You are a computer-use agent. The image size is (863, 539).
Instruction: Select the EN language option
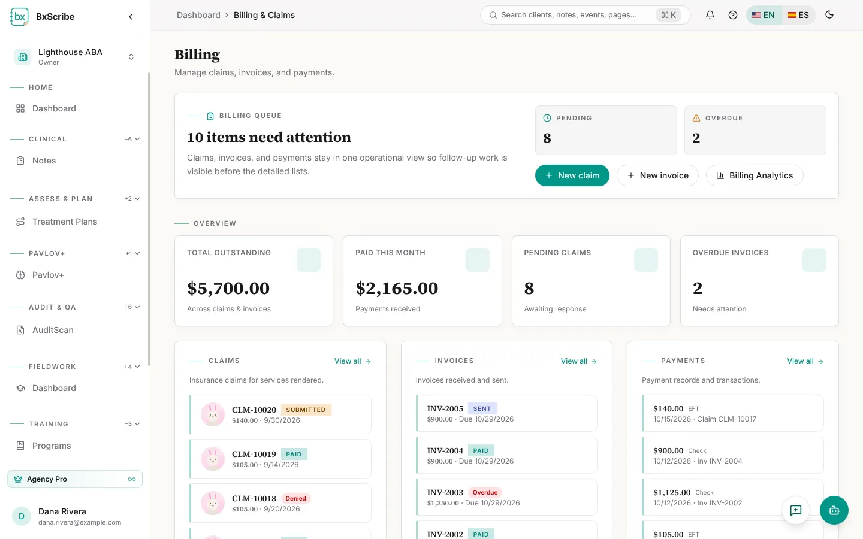point(764,15)
